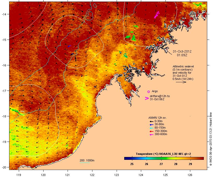This screenshot has width=214, height=177.
Task: Click the '31-Oct 06Z' drifters time label
Action: pos(157,99)
